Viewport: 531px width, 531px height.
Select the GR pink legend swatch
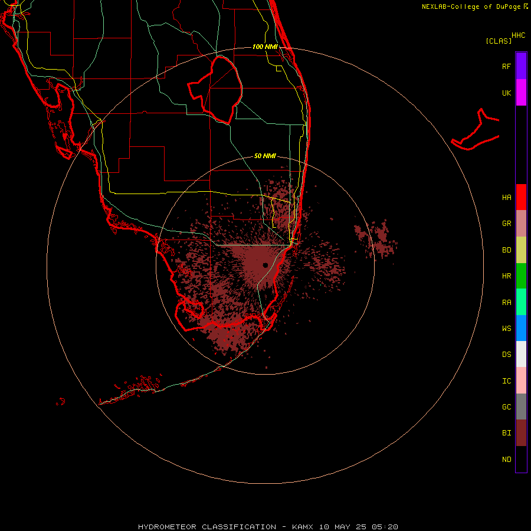[521, 224]
